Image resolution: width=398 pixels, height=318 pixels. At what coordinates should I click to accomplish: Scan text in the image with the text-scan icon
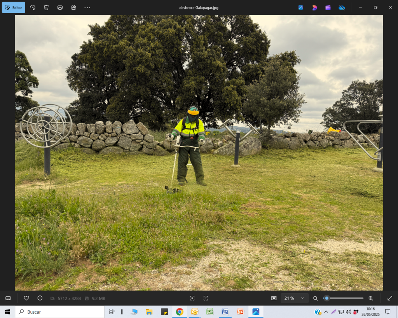[x=206, y=298]
